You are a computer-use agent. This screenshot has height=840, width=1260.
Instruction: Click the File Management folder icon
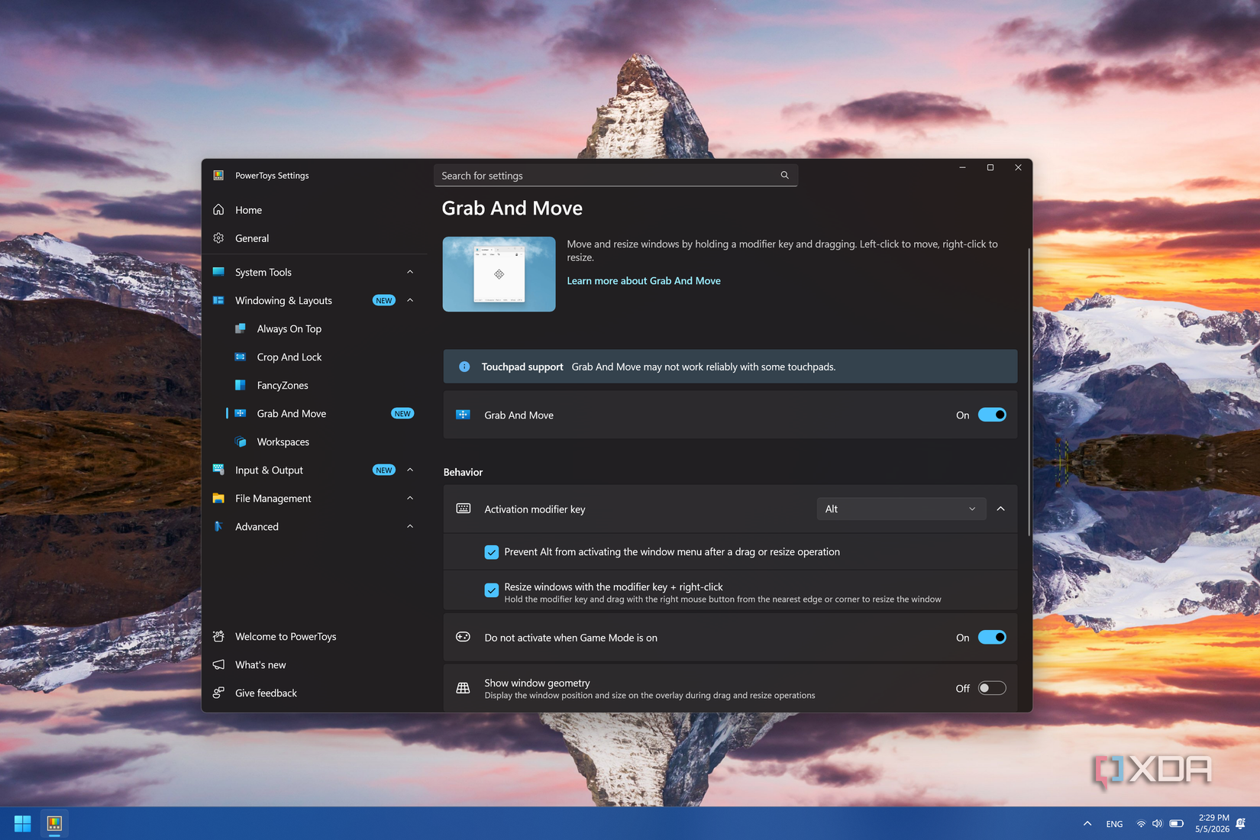pos(218,498)
